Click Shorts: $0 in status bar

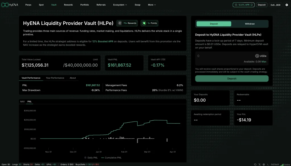pyautogui.click(x=28, y=165)
